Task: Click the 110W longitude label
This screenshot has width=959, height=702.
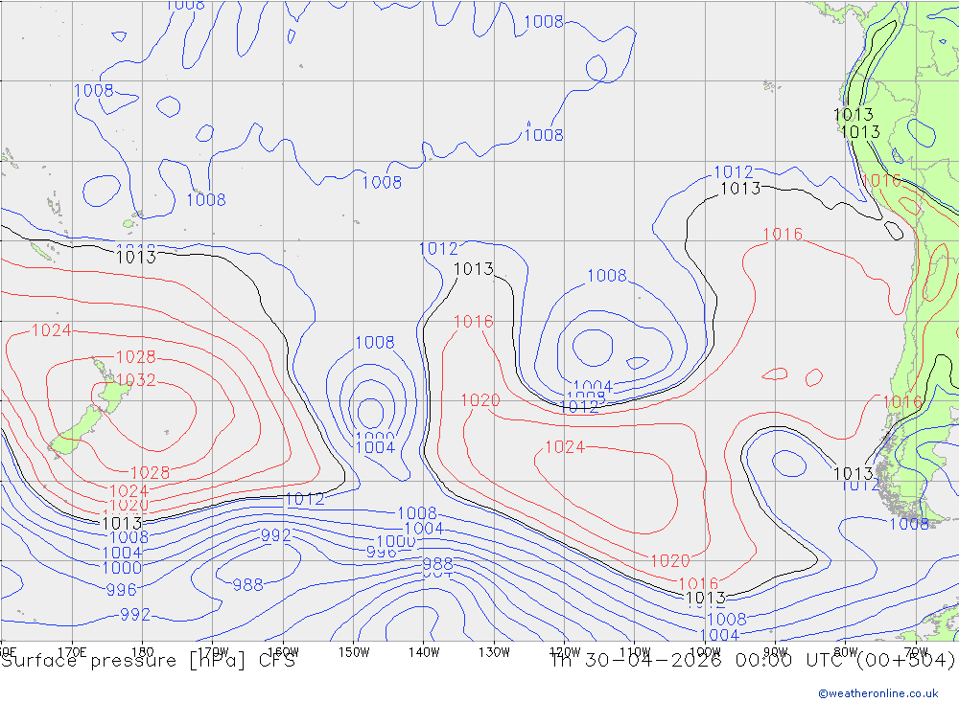Action: (x=635, y=652)
